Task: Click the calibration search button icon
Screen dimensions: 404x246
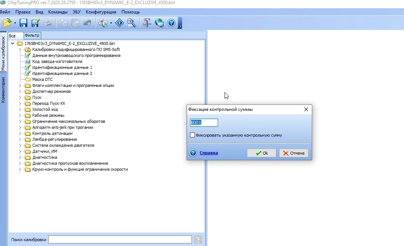Action: point(198,240)
